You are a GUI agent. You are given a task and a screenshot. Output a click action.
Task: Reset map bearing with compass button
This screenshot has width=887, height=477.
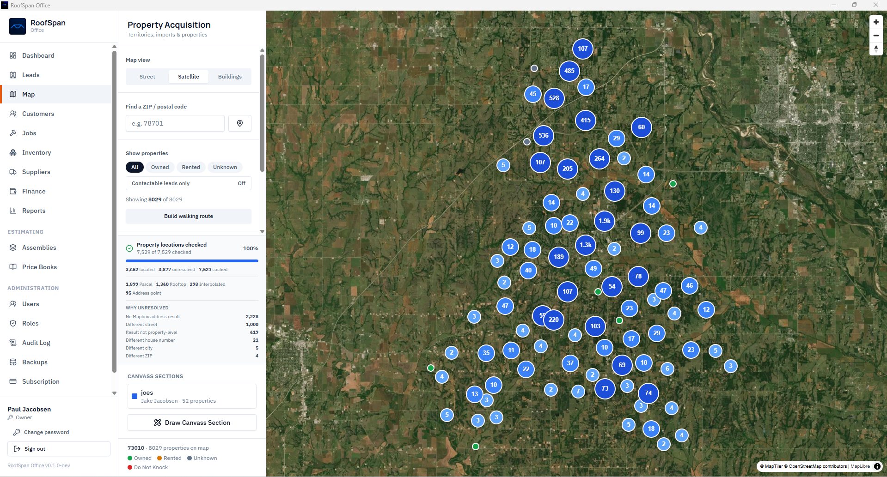(x=876, y=48)
